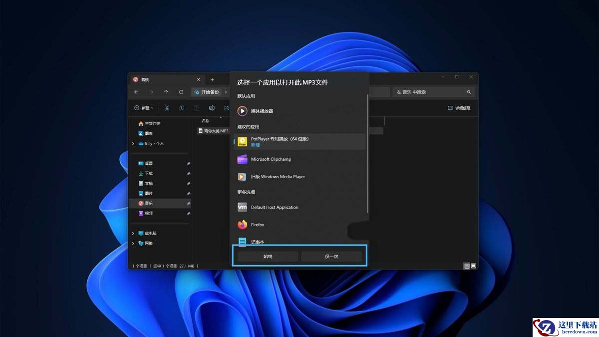Open the 新建 dropdown menu

pyautogui.click(x=144, y=108)
